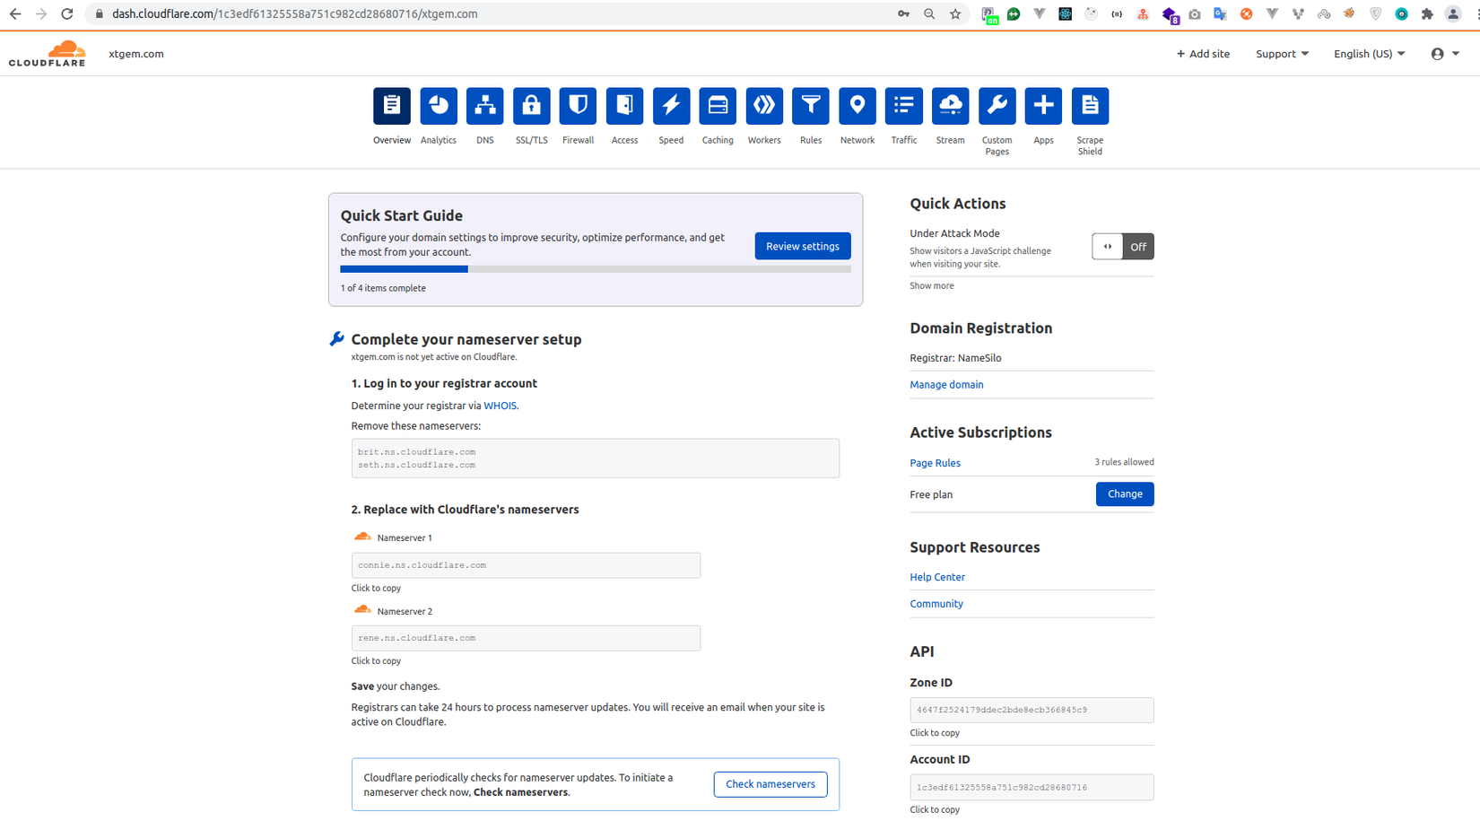Go to the Firewall shield icon
Viewport: 1480px width, 821px height.
578,106
